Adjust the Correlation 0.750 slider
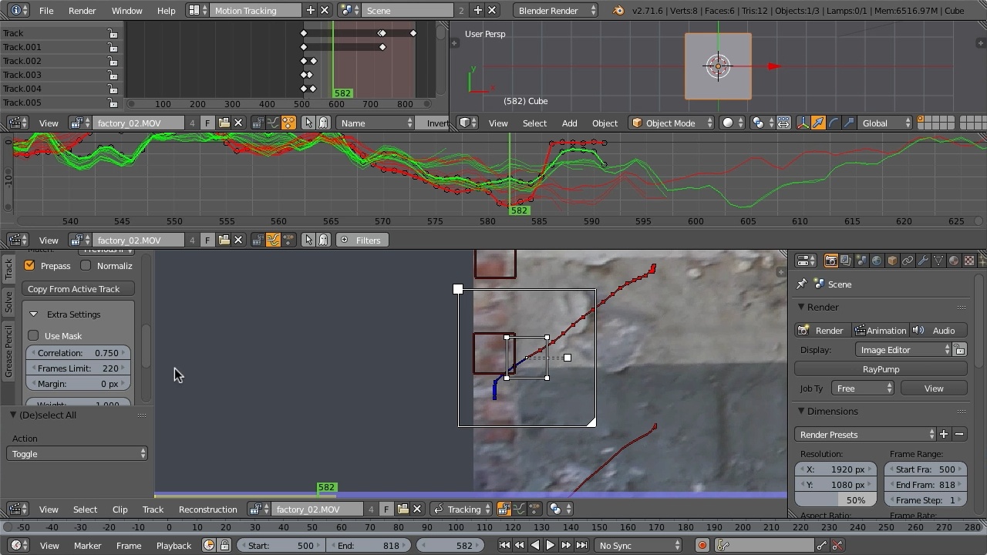The width and height of the screenshot is (987, 555). [77, 353]
